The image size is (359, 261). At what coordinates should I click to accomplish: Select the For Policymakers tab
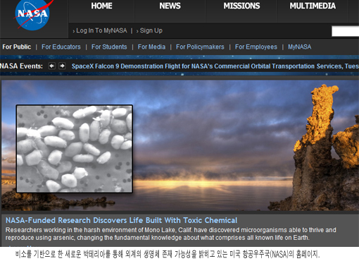[200, 47]
